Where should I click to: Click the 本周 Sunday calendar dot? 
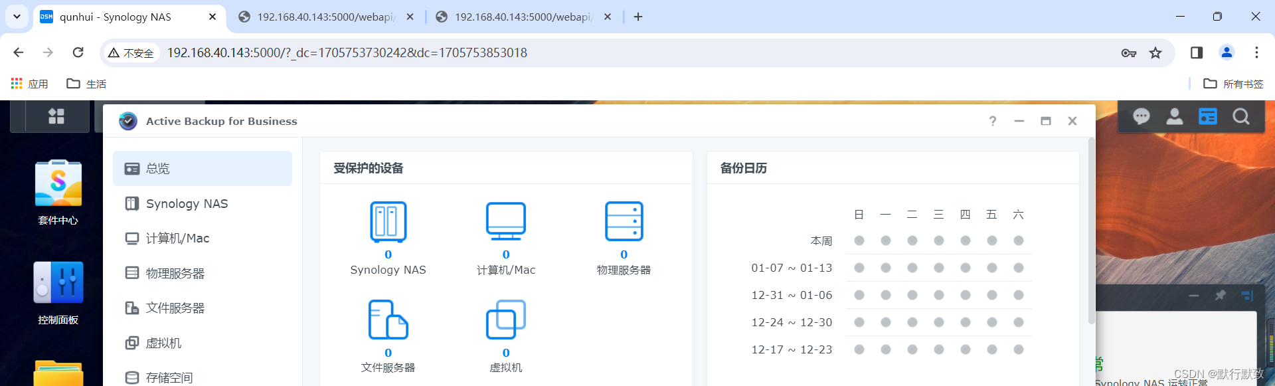tap(859, 241)
